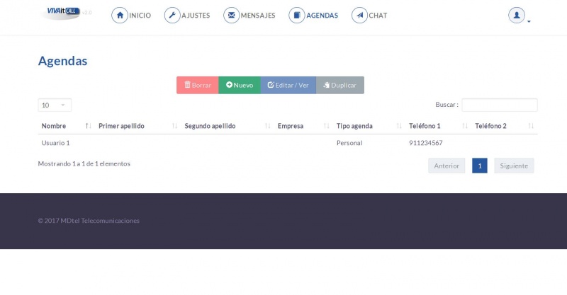Select AGENDAS menu label
The image size is (567, 295).
pyautogui.click(x=322, y=16)
